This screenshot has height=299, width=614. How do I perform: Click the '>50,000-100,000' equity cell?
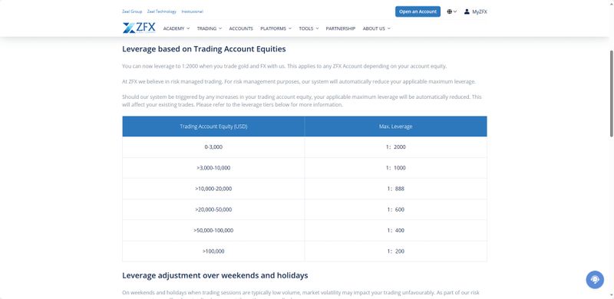pyautogui.click(x=213, y=230)
